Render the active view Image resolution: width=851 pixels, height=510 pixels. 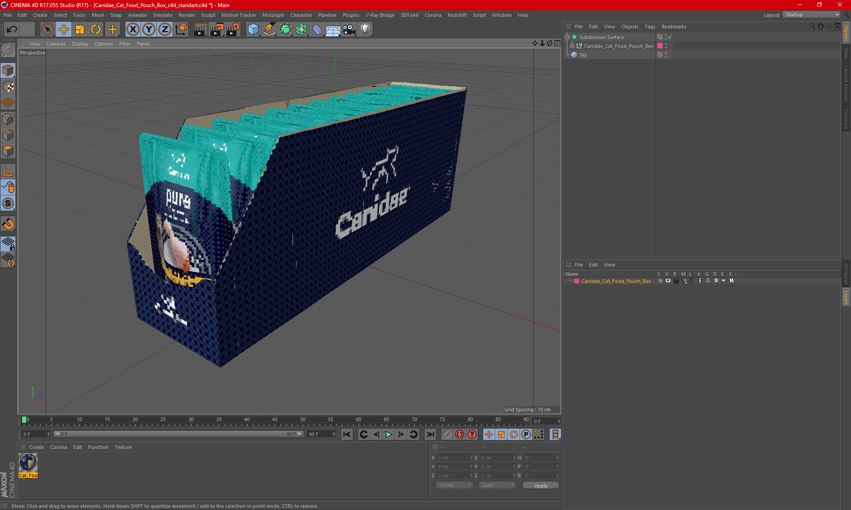(x=200, y=30)
